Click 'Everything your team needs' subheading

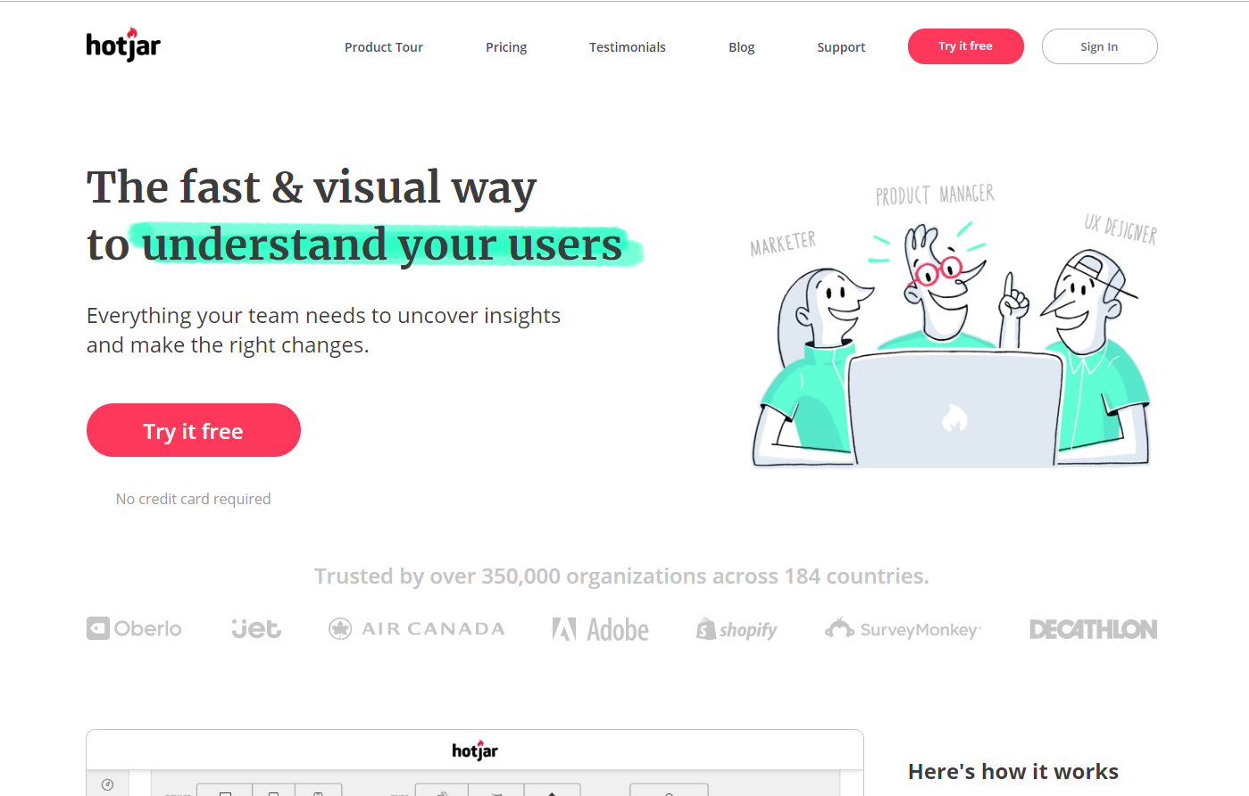pos(323,330)
